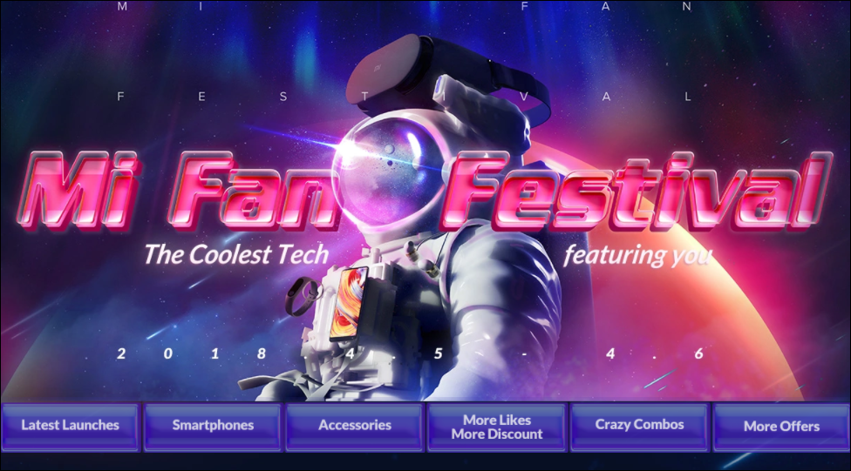
Task: View the Crazy Combos deals
Action: (x=639, y=426)
